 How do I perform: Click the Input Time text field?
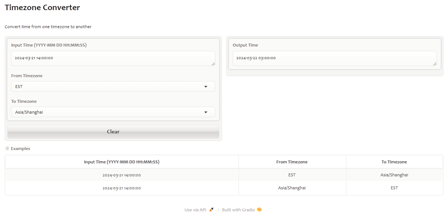(113, 58)
